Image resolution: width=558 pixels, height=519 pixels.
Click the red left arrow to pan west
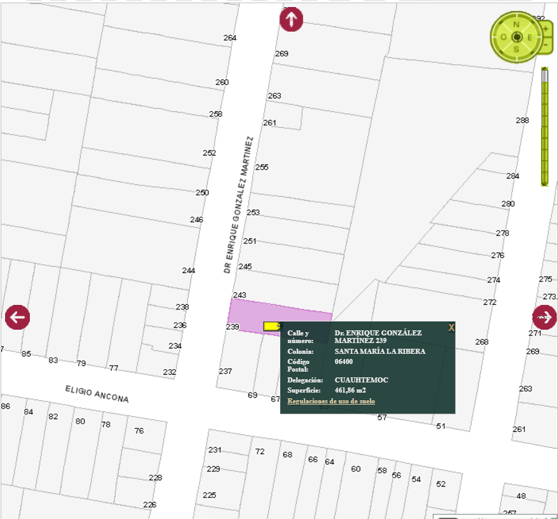pos(17,317)
